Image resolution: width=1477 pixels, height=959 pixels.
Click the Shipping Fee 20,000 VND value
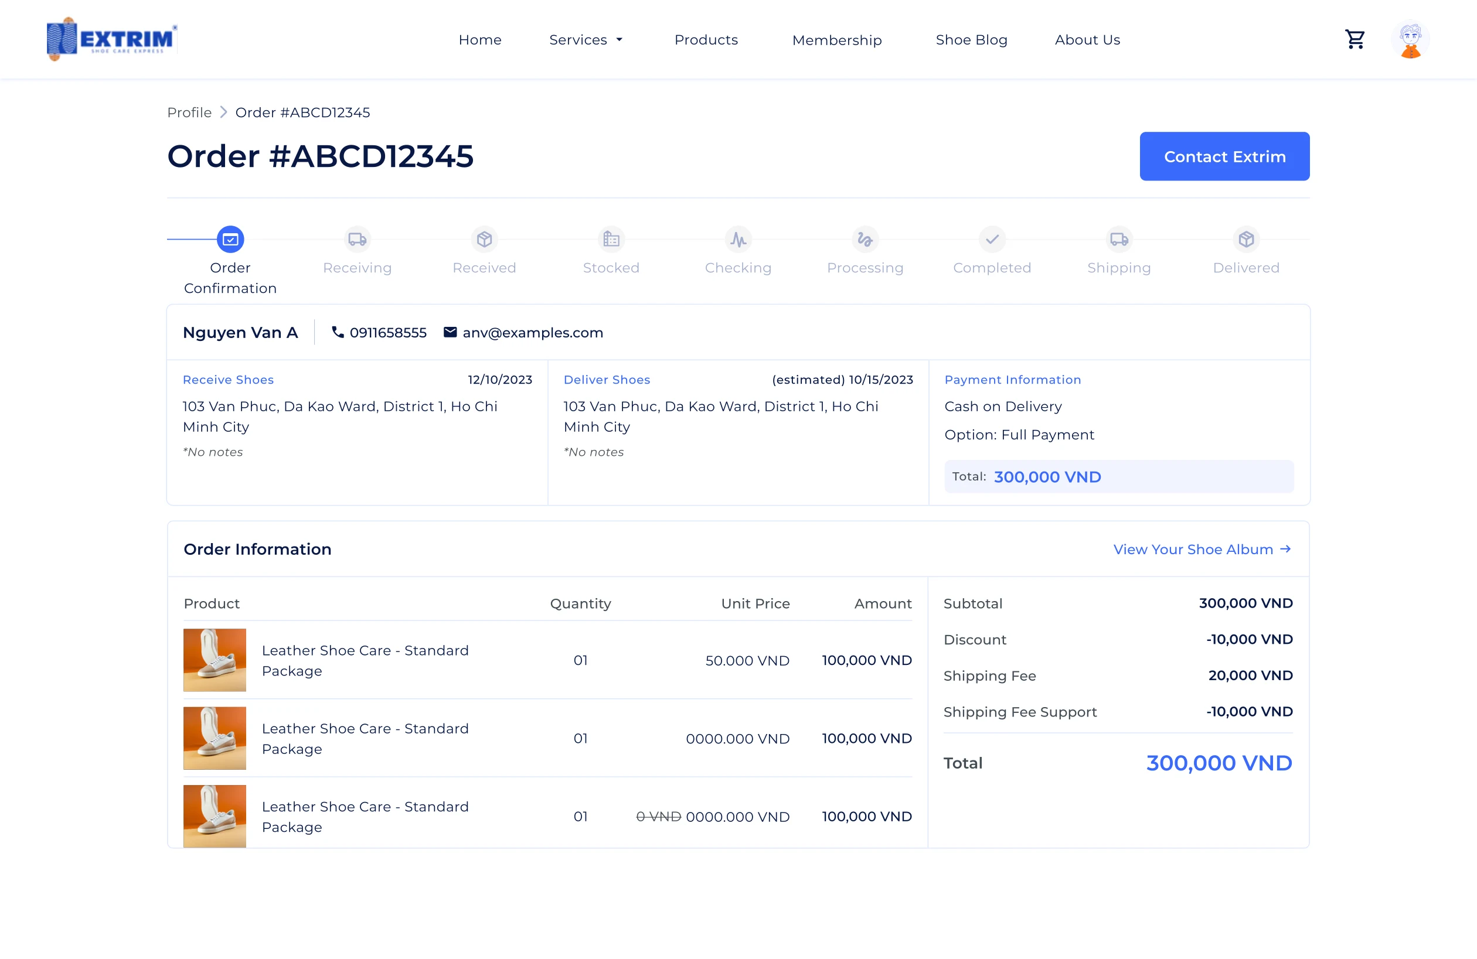(x=1251, y=675)
